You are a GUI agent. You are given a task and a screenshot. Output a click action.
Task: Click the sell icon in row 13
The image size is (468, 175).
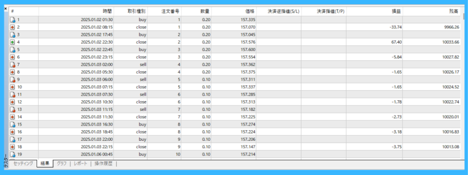tap(12, 109)
